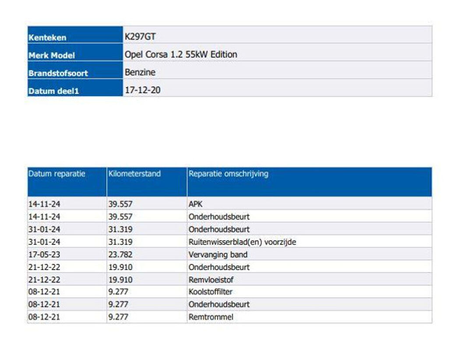Select the Opel Corsa 1.2 55kW Edition text
The image size is (473, 355).
click(181, 54)
